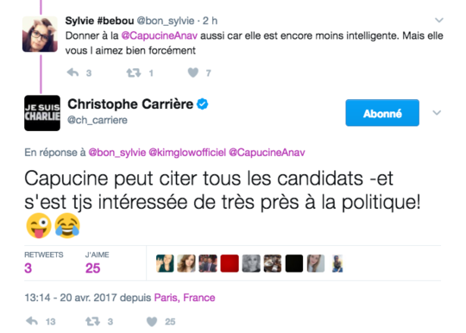
Task: Retweet Christophe Carrière's tweet
Action: click(92, 321)
